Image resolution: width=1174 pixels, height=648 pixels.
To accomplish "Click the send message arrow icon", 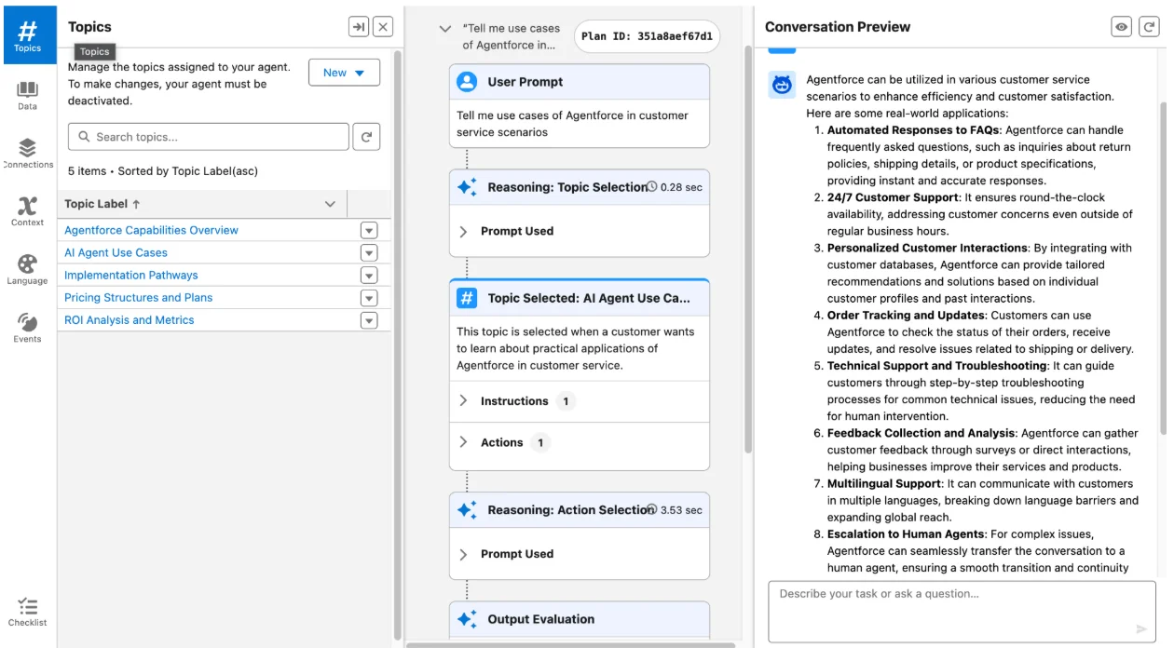I will [x=1141, y=629].
